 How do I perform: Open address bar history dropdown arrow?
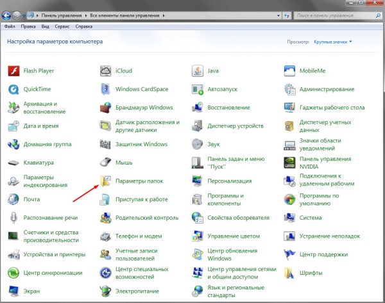[x=278, y=15]
